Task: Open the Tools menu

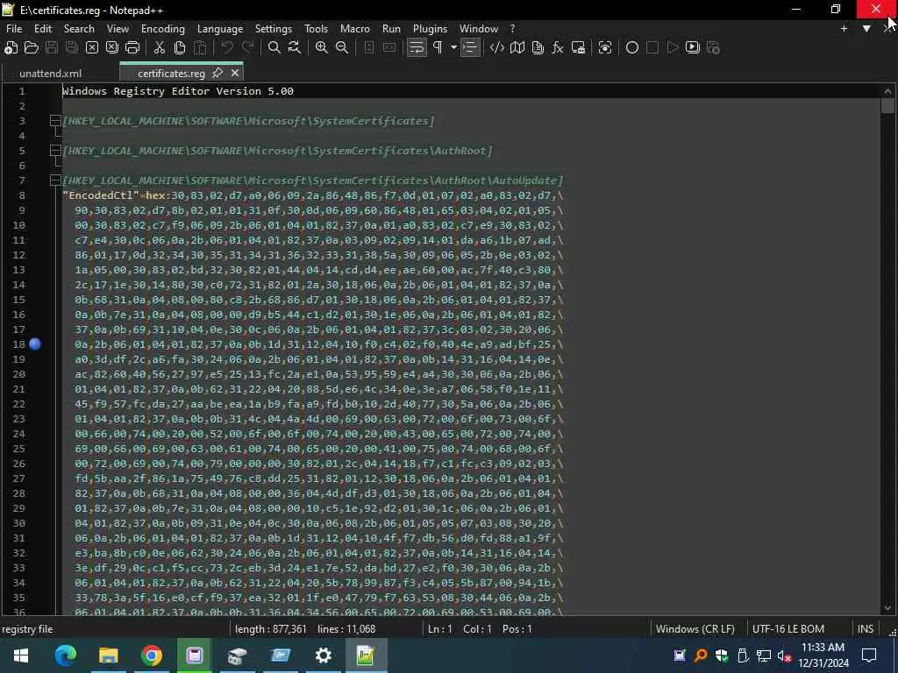Action: pos(316,29)
